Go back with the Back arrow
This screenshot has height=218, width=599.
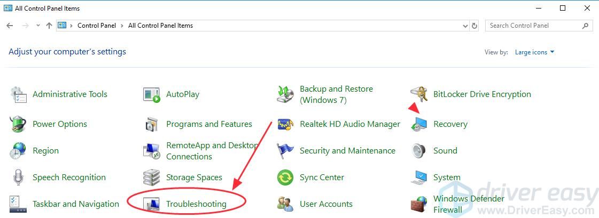coord(10,26)
